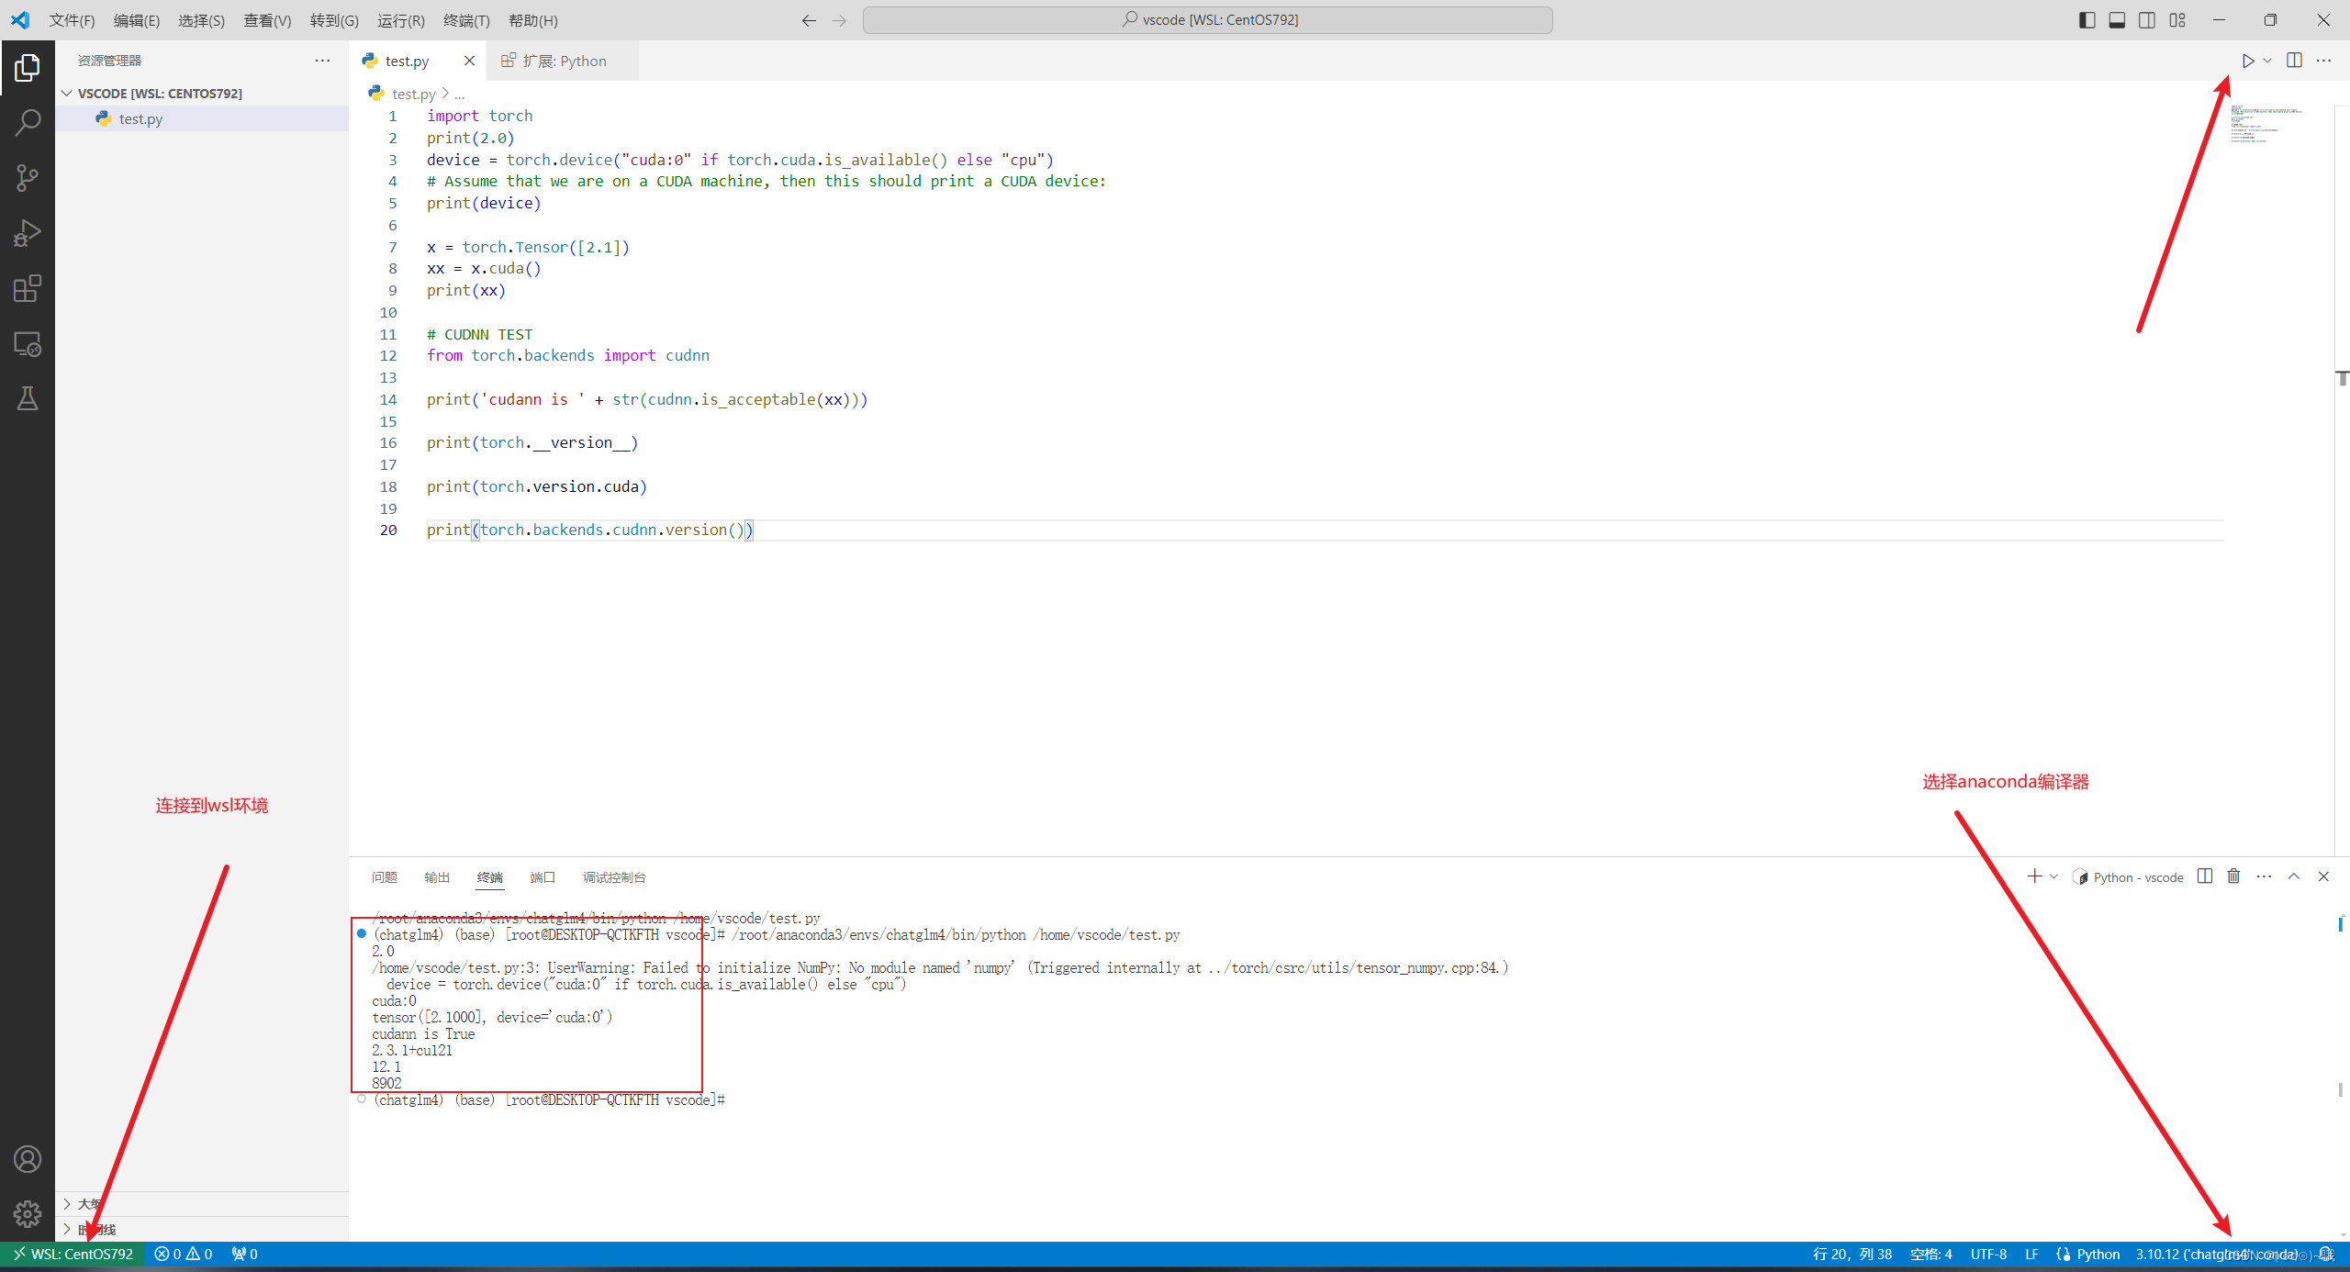2350x1272 pixels.
Task: Select the Python - vscode terminal entry
Action: (2128, 876)
